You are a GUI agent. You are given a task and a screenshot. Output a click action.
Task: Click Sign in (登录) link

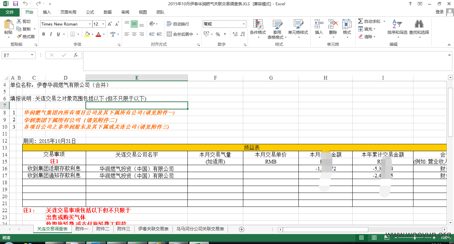[439, 12]
